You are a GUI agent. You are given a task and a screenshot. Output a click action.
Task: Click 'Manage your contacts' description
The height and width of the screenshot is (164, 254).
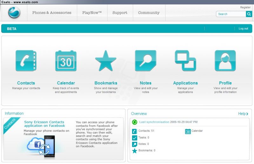(x=26, y=88)
